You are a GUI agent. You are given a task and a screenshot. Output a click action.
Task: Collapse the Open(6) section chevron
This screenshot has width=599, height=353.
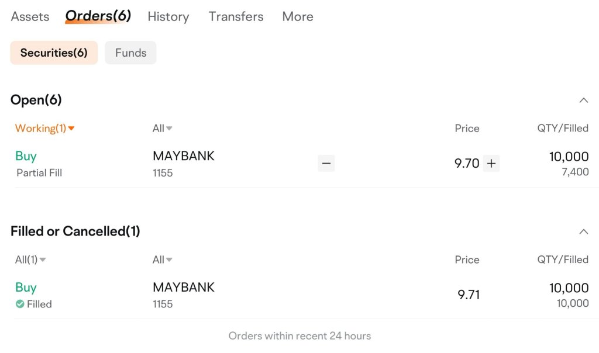pyautogui.click(x=583, y=101)
